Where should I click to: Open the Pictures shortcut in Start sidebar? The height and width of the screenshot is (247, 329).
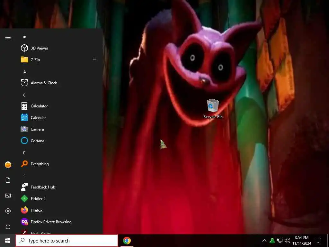8,196
